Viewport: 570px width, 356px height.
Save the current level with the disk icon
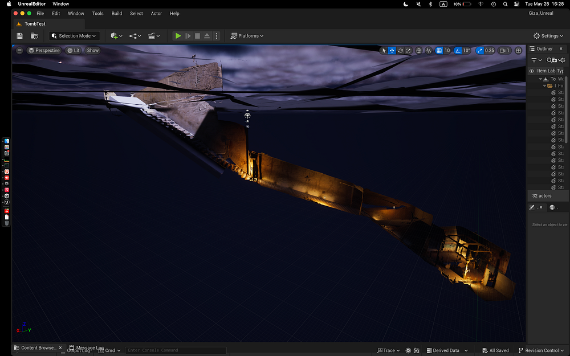pos(20,36)
